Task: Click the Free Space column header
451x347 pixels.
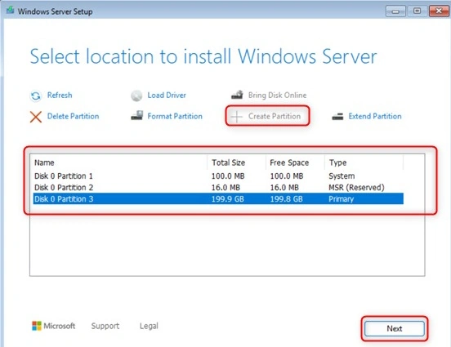Action: click(x=295, y=162)
